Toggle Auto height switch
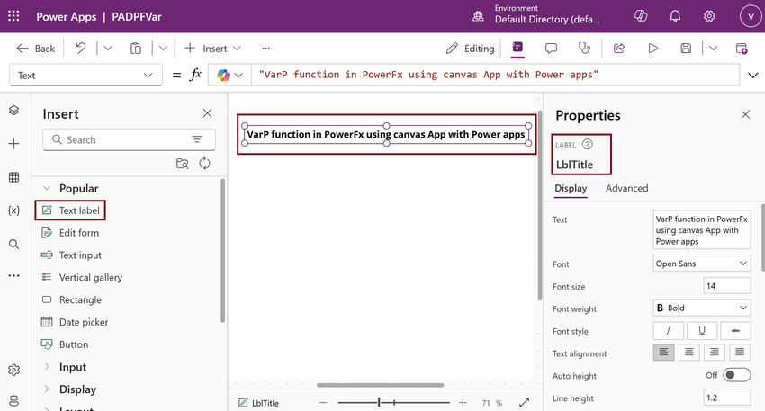 tap(736, 375)
